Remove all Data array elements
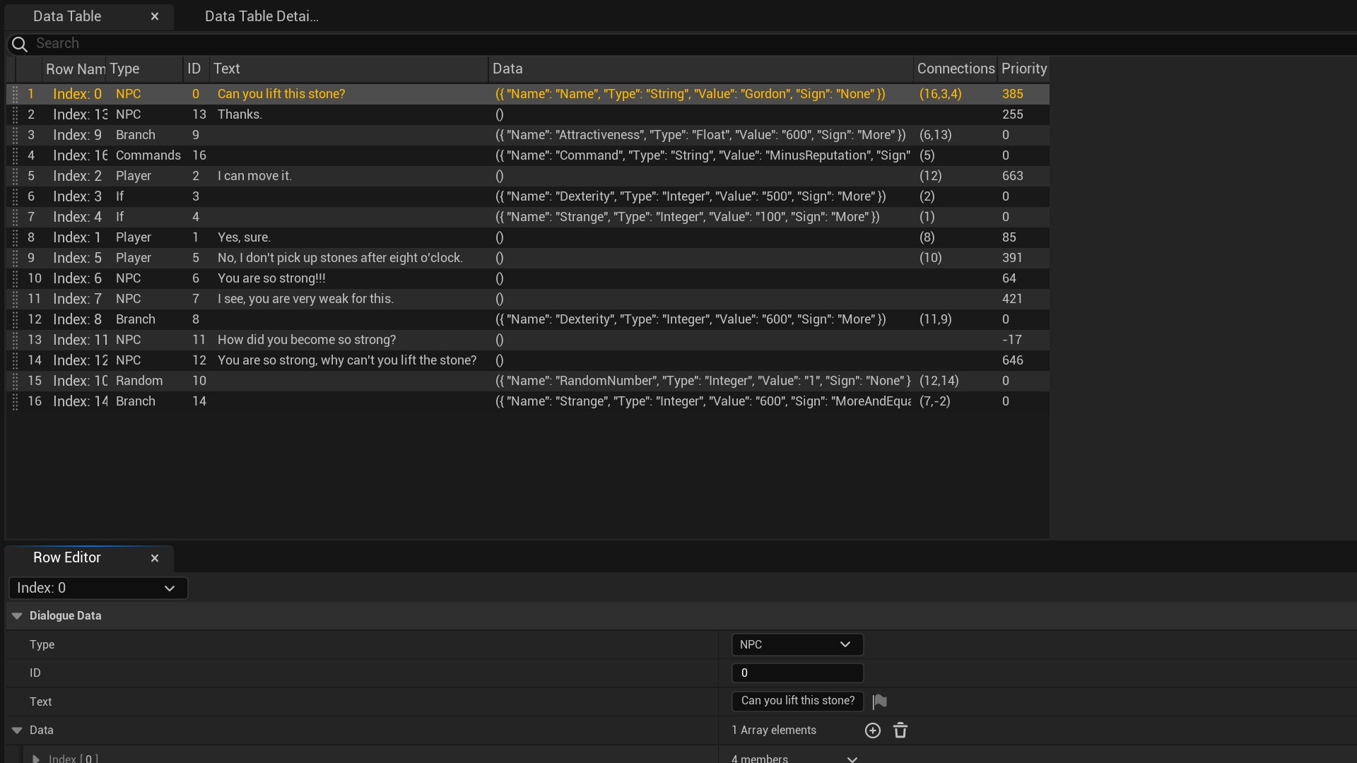 pyautogui.click(x=900, y=731)
